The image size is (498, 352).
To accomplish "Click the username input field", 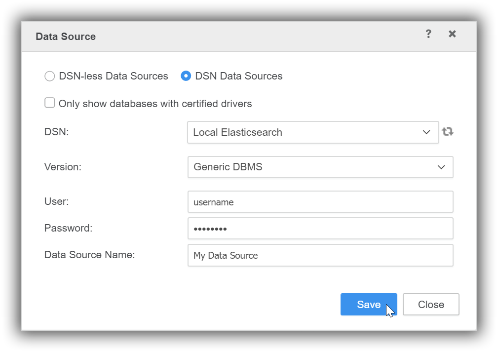I will tap(320, 201).
